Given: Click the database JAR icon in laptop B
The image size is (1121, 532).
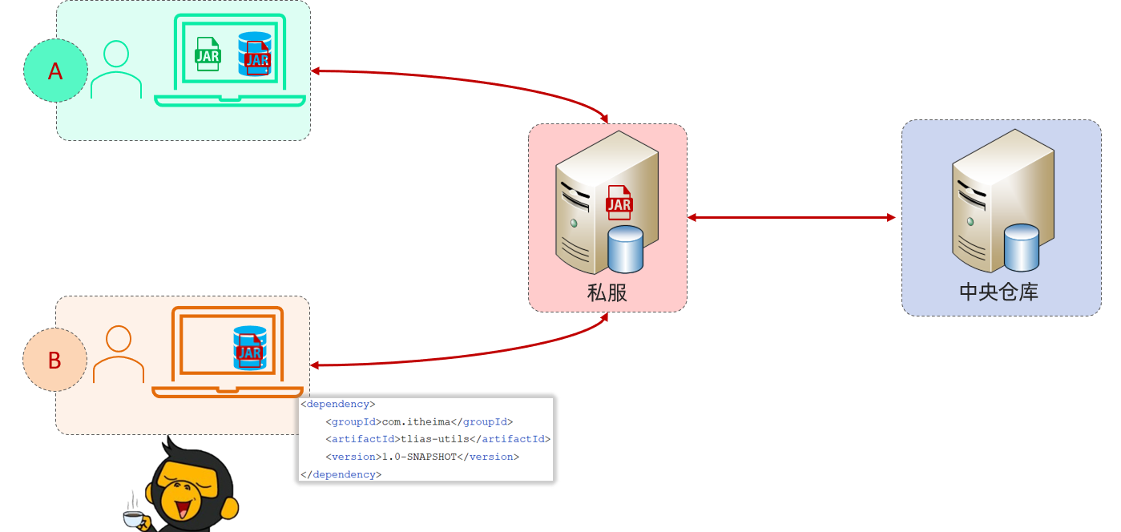Looking at the screenshot, I should pos(249,348).
